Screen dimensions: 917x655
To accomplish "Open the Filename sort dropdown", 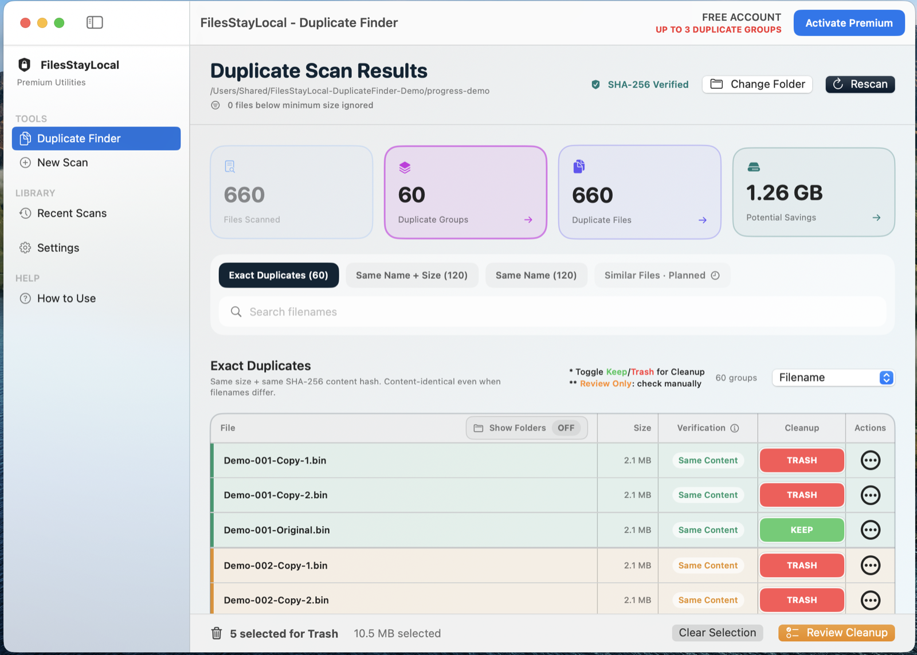I will click(x=833, y=378).
